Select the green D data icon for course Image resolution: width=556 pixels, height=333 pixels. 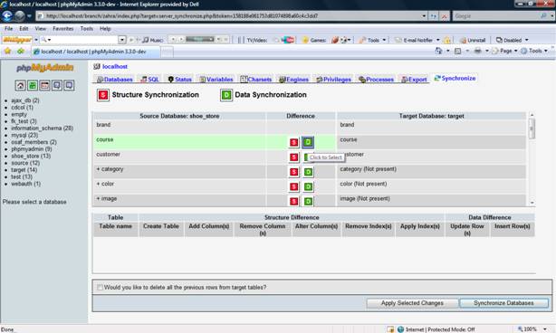point(308,142)
